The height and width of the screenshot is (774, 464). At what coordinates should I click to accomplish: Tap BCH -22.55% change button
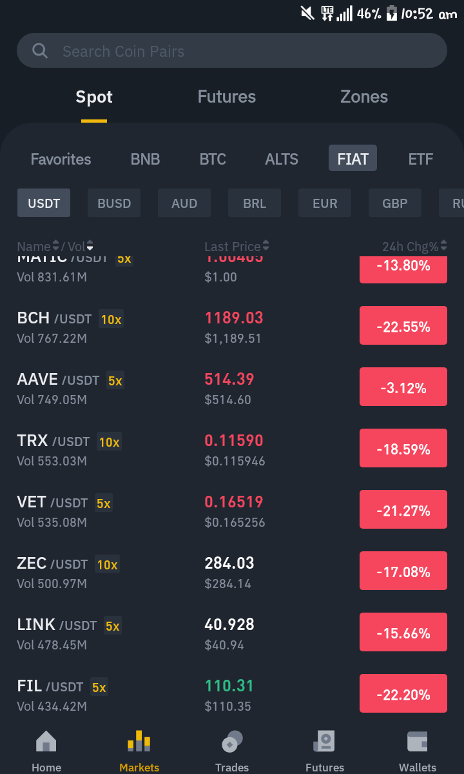coord(403,326)
